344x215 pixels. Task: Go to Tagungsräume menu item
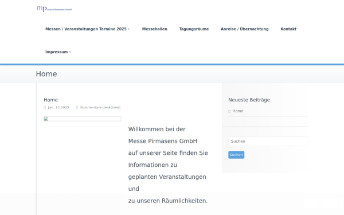pyautogui.click(x=194, y=29)
